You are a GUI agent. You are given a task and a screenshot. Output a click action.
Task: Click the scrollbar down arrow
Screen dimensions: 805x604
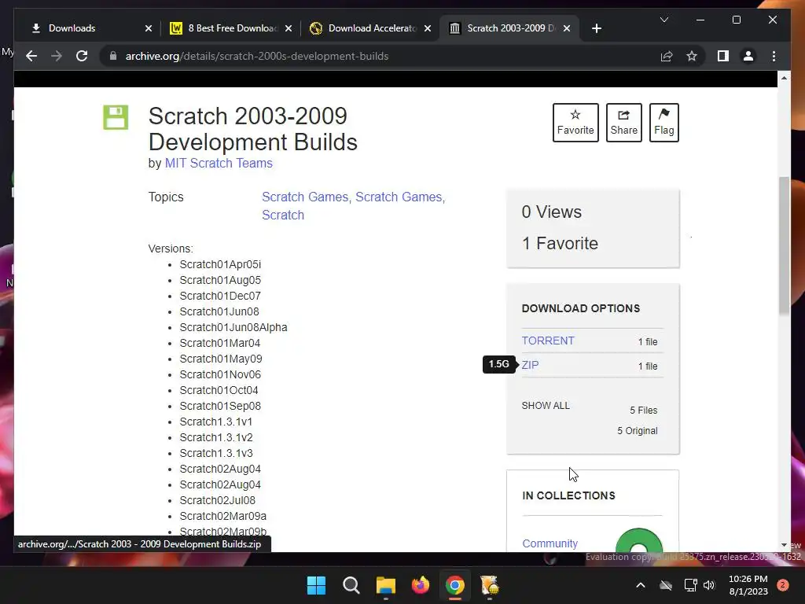click(x=784, y=545)
